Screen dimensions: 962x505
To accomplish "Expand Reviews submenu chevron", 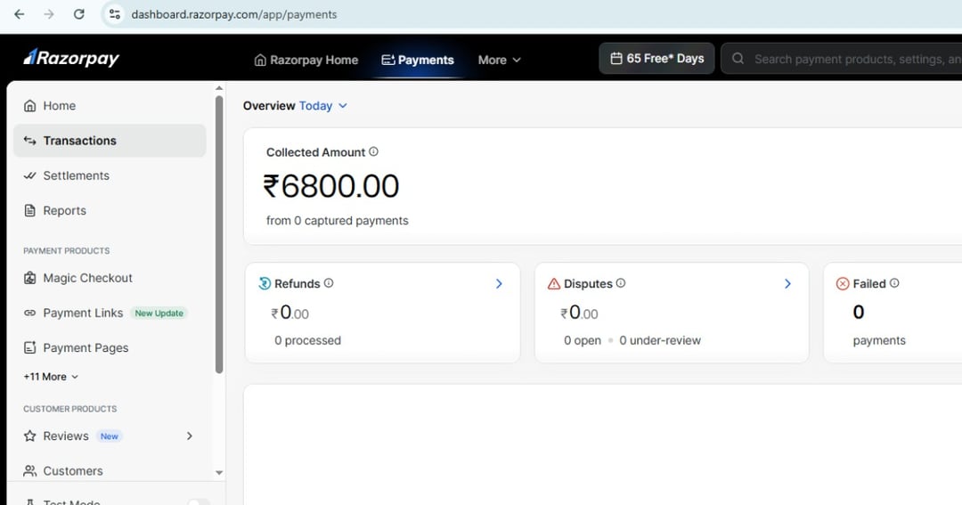I will point(190,436).
